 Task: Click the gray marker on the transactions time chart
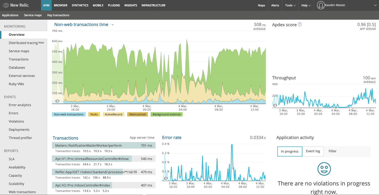point(58,101)
